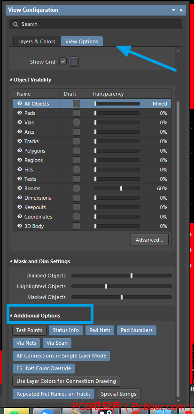Check the Draft box for Texts
This screenshot has height=414, width=194.
(77, 179)
